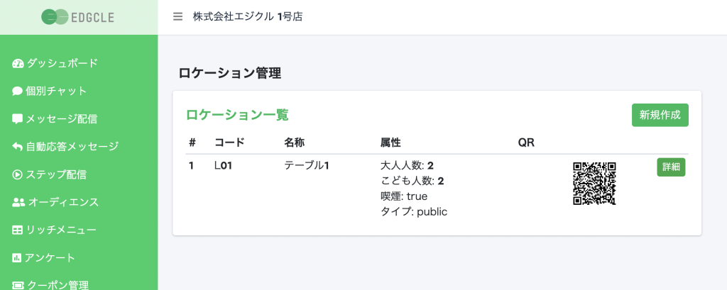Click the message icon beside メッセージ配信
Screen dimensions: 727x290
(x=17, y=120)
